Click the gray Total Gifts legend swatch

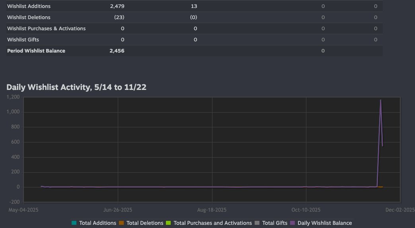pyautogui.click(x=257, y=223)
